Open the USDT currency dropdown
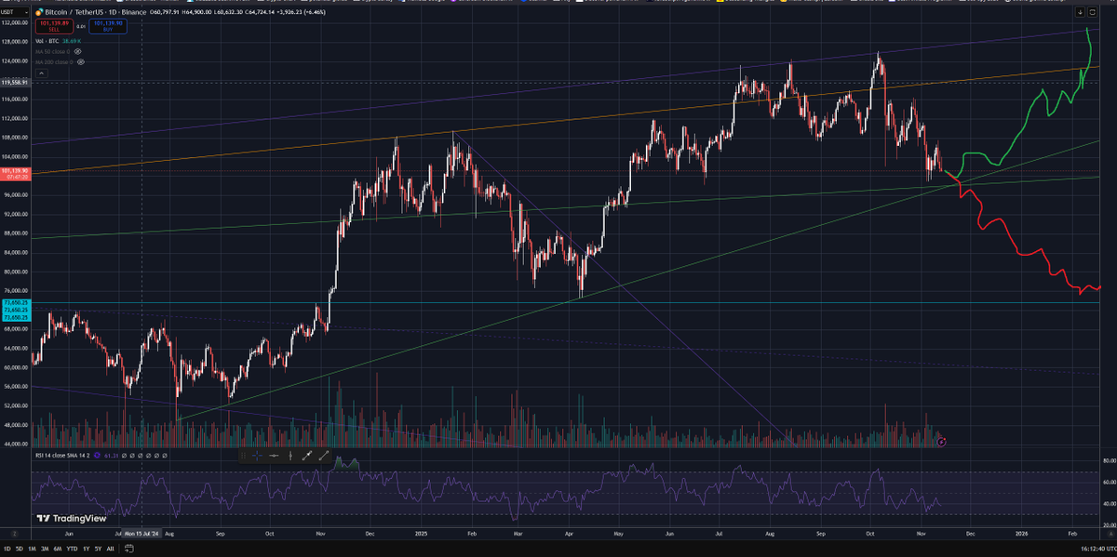The width and height of the screenshot is (1117, 557). (x=14, y=12)
